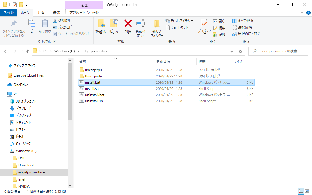Go Back with the left arrow
The width and height of the screenshot is (312, 195).
(6, 51)
